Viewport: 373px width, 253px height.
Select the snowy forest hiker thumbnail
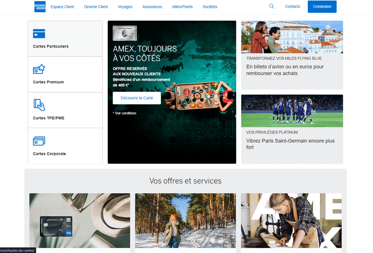185,221
